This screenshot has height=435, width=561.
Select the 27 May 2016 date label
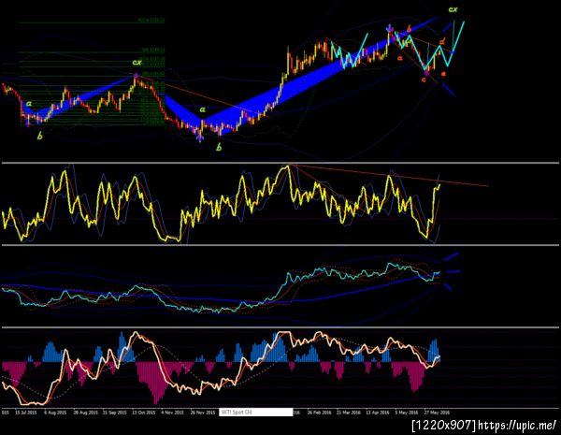coord(437,413)
